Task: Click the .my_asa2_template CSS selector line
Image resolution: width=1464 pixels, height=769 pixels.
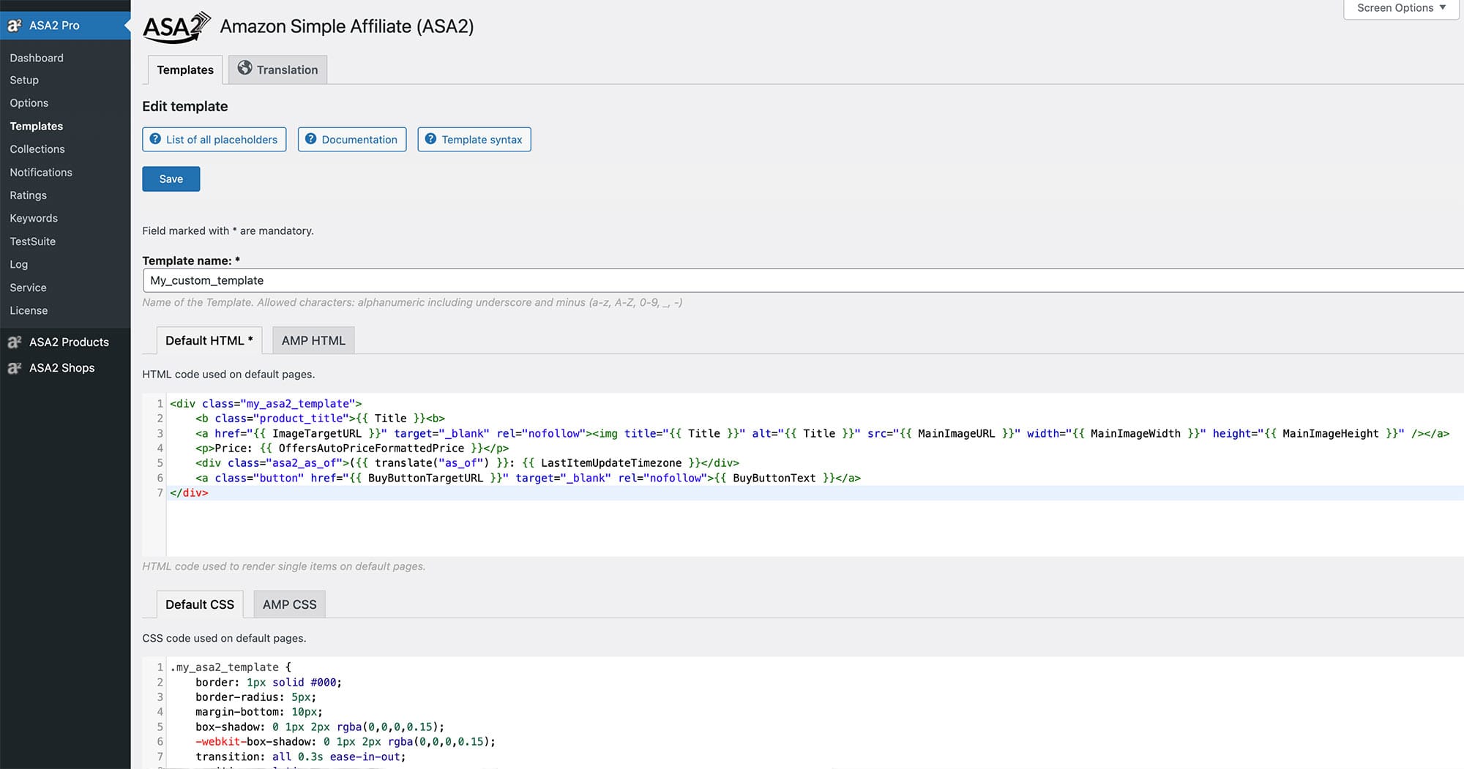Action: 231,667
